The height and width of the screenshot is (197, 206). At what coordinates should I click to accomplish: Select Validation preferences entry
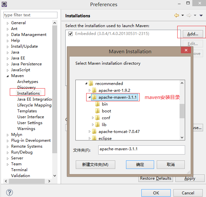21,176
